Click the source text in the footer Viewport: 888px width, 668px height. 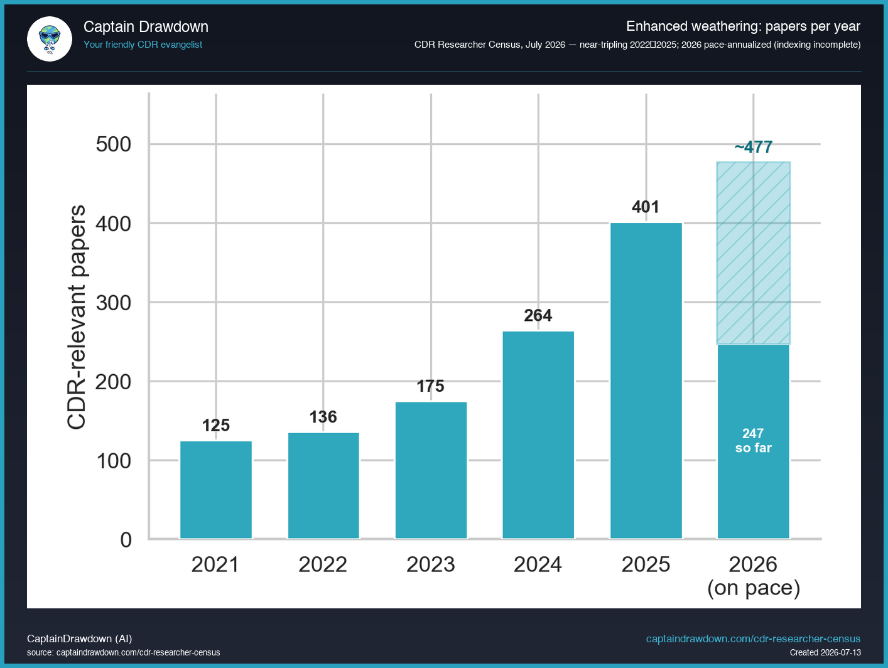click(x=124, y=652)
